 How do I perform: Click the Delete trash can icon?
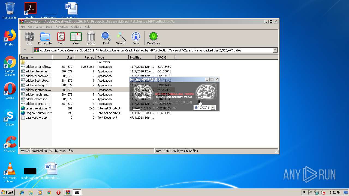91,38
